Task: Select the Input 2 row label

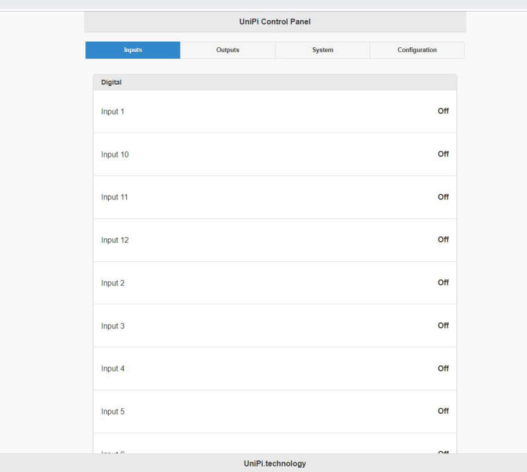Action: pyautogui.click(x=113, y=283)
